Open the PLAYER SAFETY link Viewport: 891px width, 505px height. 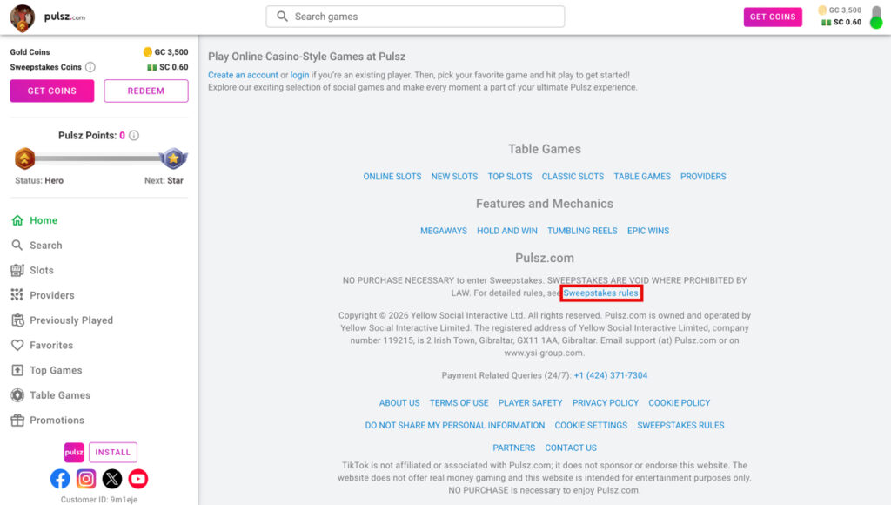530,402
